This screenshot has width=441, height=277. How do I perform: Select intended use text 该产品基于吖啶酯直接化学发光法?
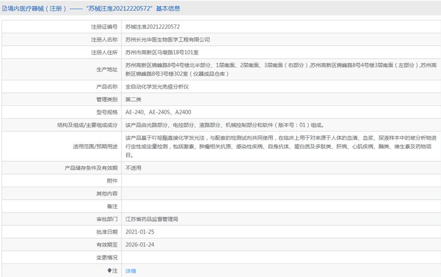pos(281,146)
